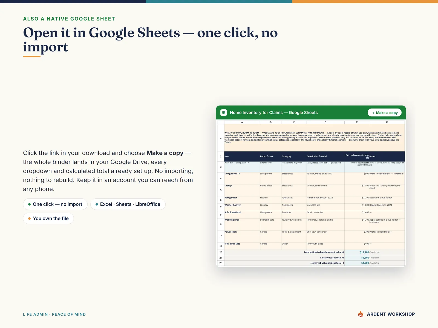This screenshot has height=328, width=438.
Task: Click the 'Power tools' cell
Action: [x=242, y=236]
